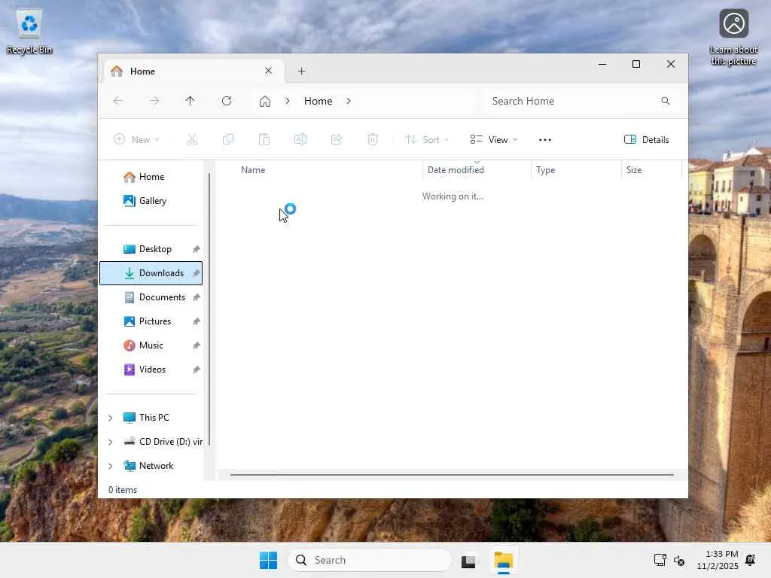Open the Sort dropdown
This screenshot has height=578, width=771.
click(x=427, y=139)
